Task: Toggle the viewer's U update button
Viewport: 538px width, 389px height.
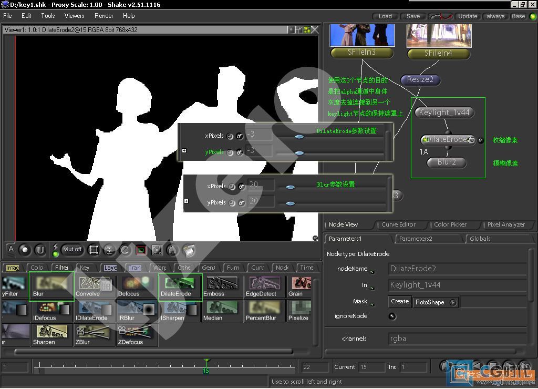Action: coord(40,250)
